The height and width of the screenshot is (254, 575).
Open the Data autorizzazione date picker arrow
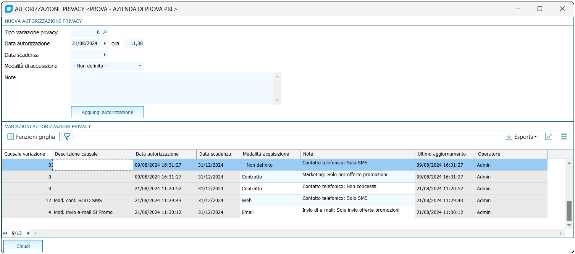click(105, 44)
